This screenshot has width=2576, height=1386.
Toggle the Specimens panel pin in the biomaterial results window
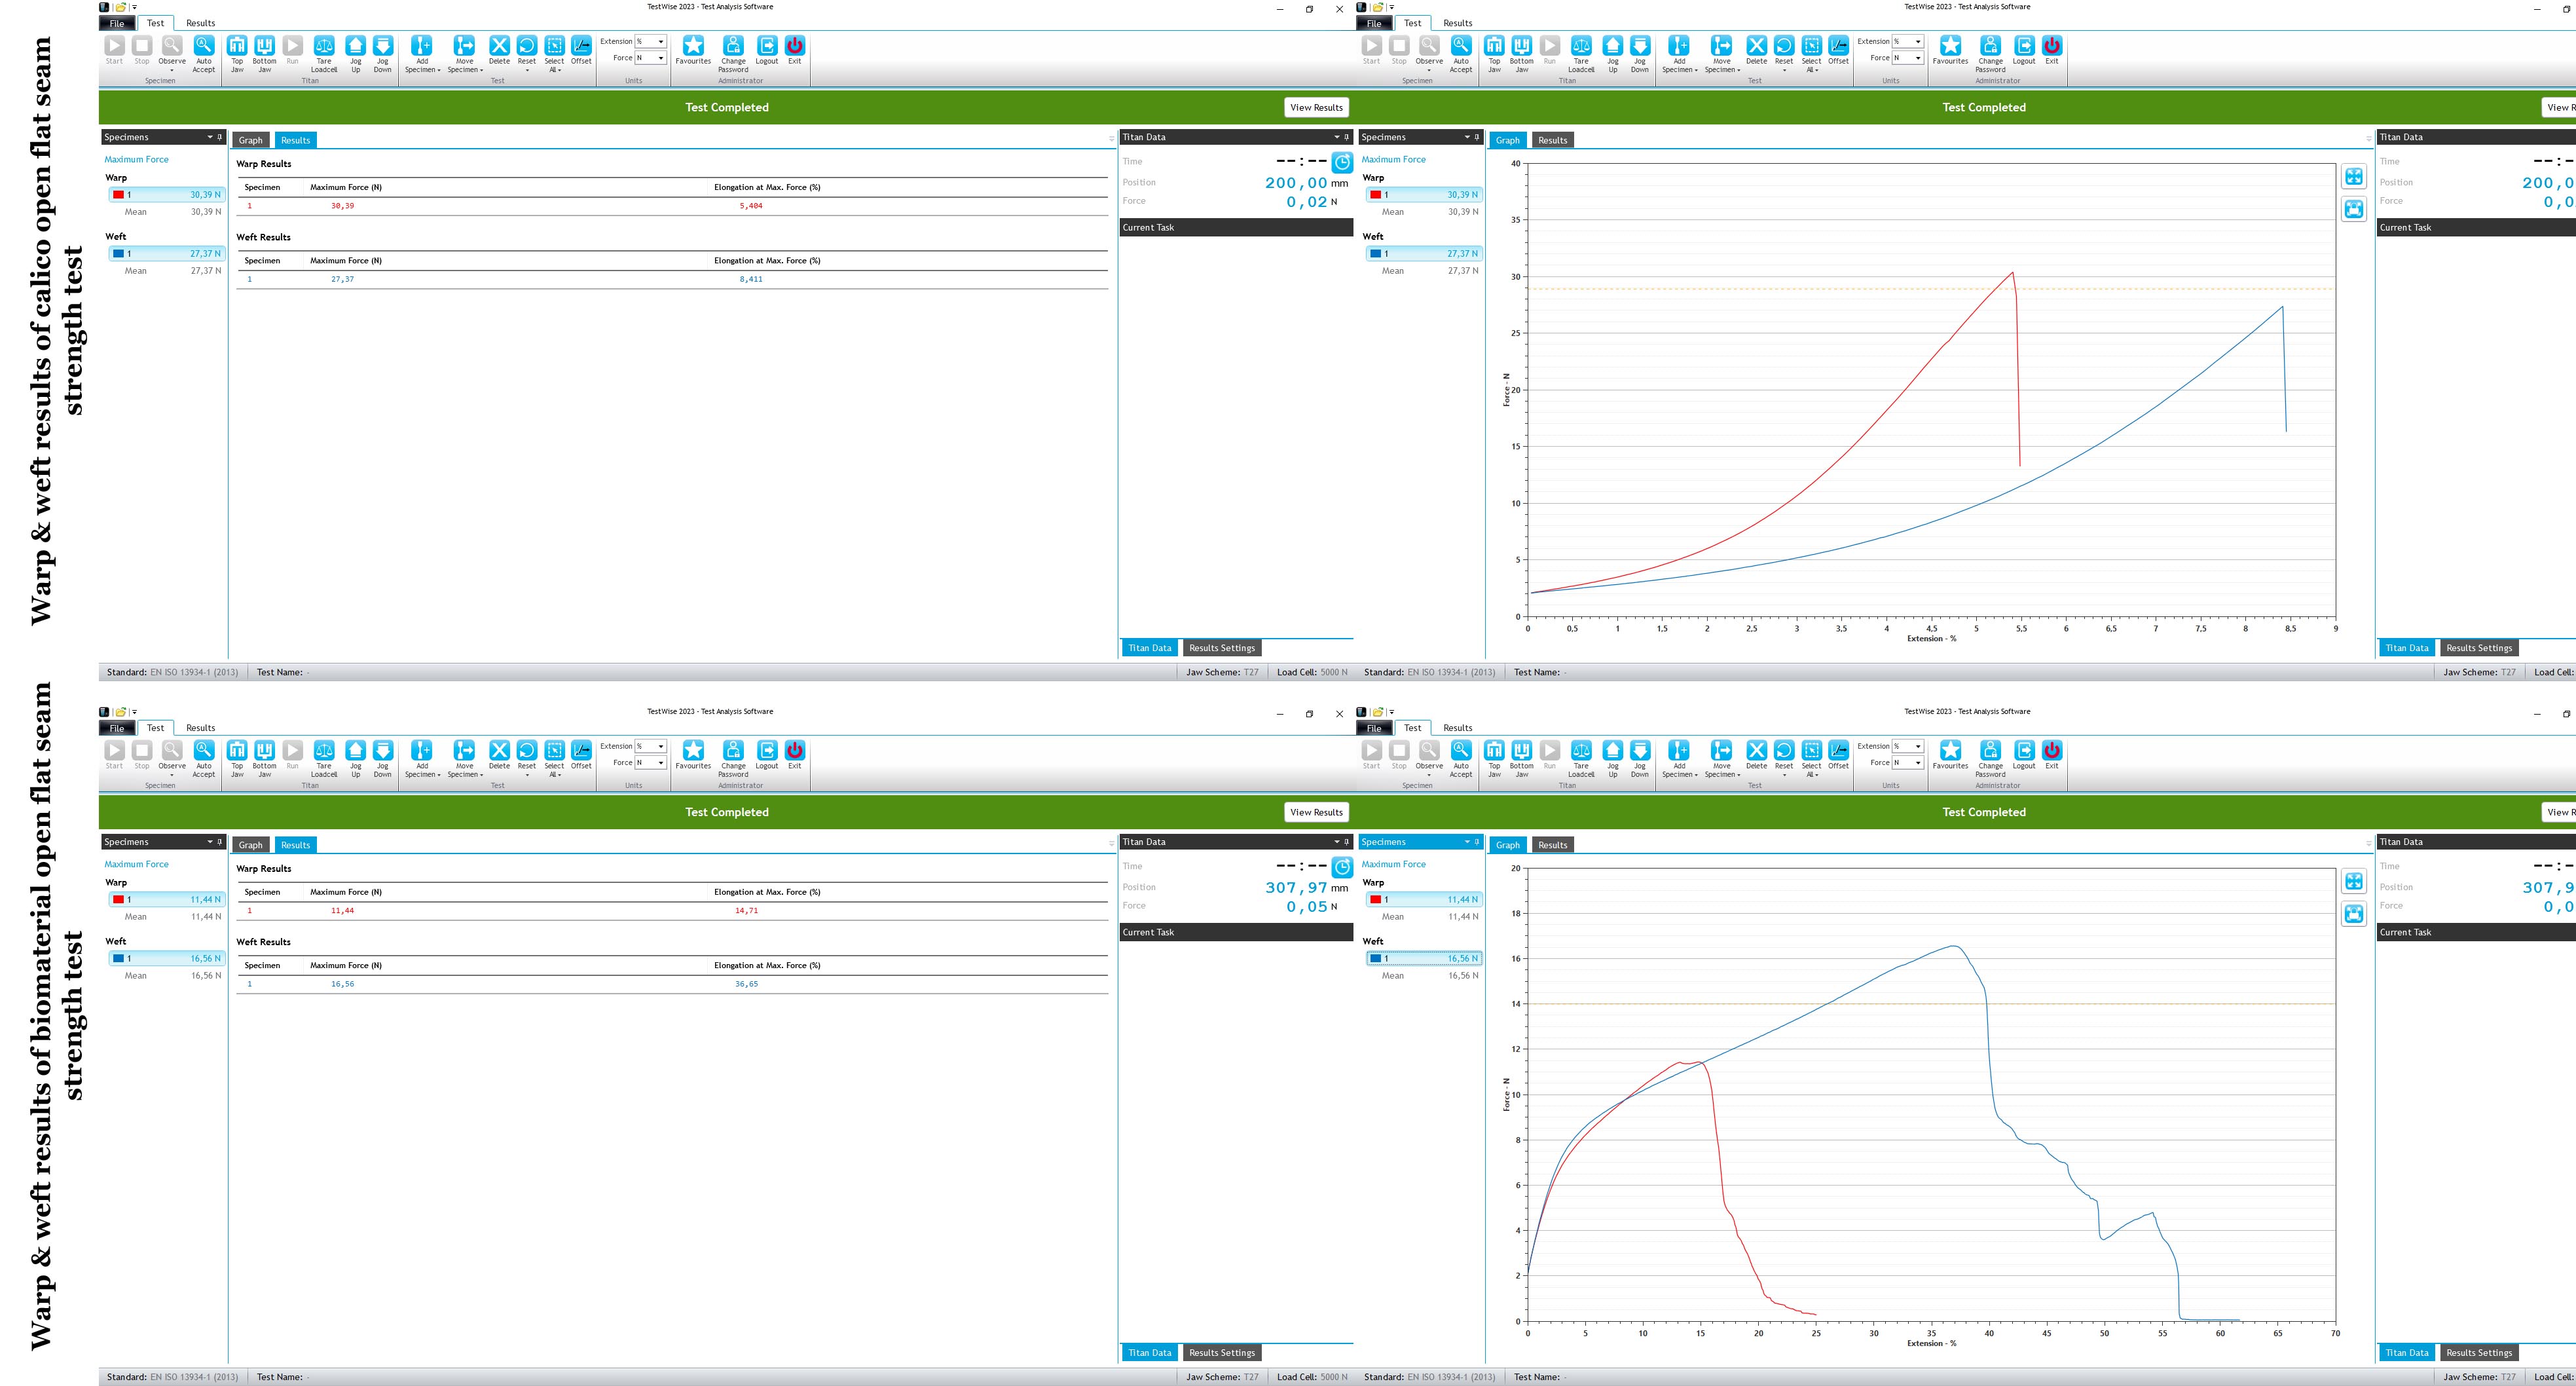pos(220,842)
